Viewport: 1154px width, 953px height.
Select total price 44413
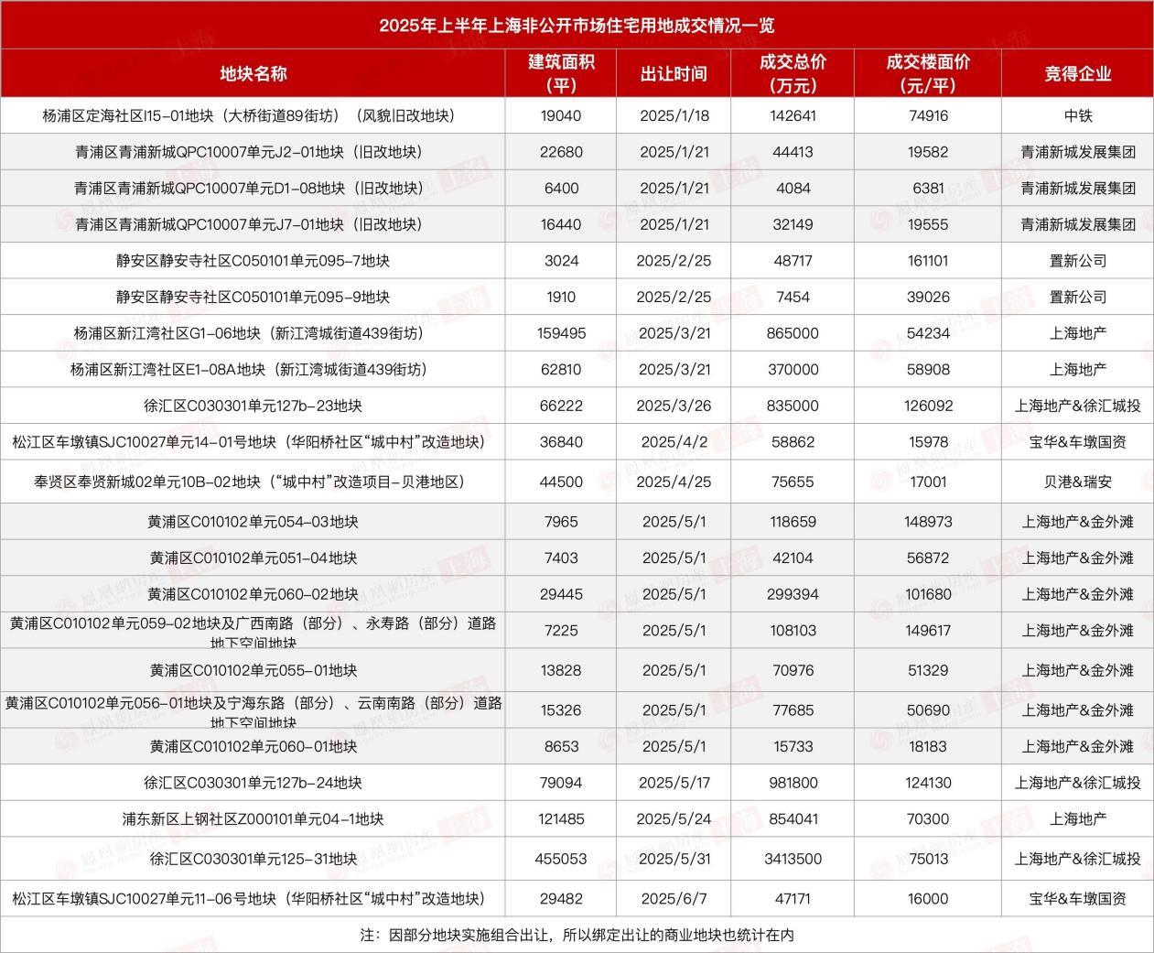793,152
